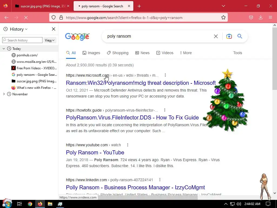Show hidden tray icons chevron
The image size is (277, 208).
pyautogui.click(x=226, y=204)
